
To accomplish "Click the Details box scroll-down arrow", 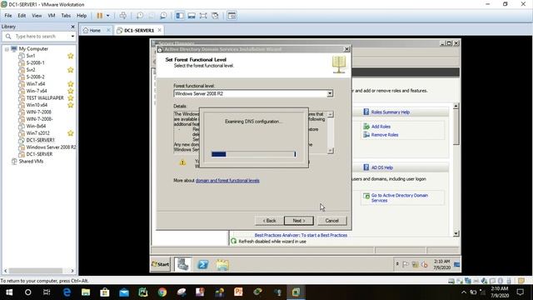I will click(x=330, y=151).
